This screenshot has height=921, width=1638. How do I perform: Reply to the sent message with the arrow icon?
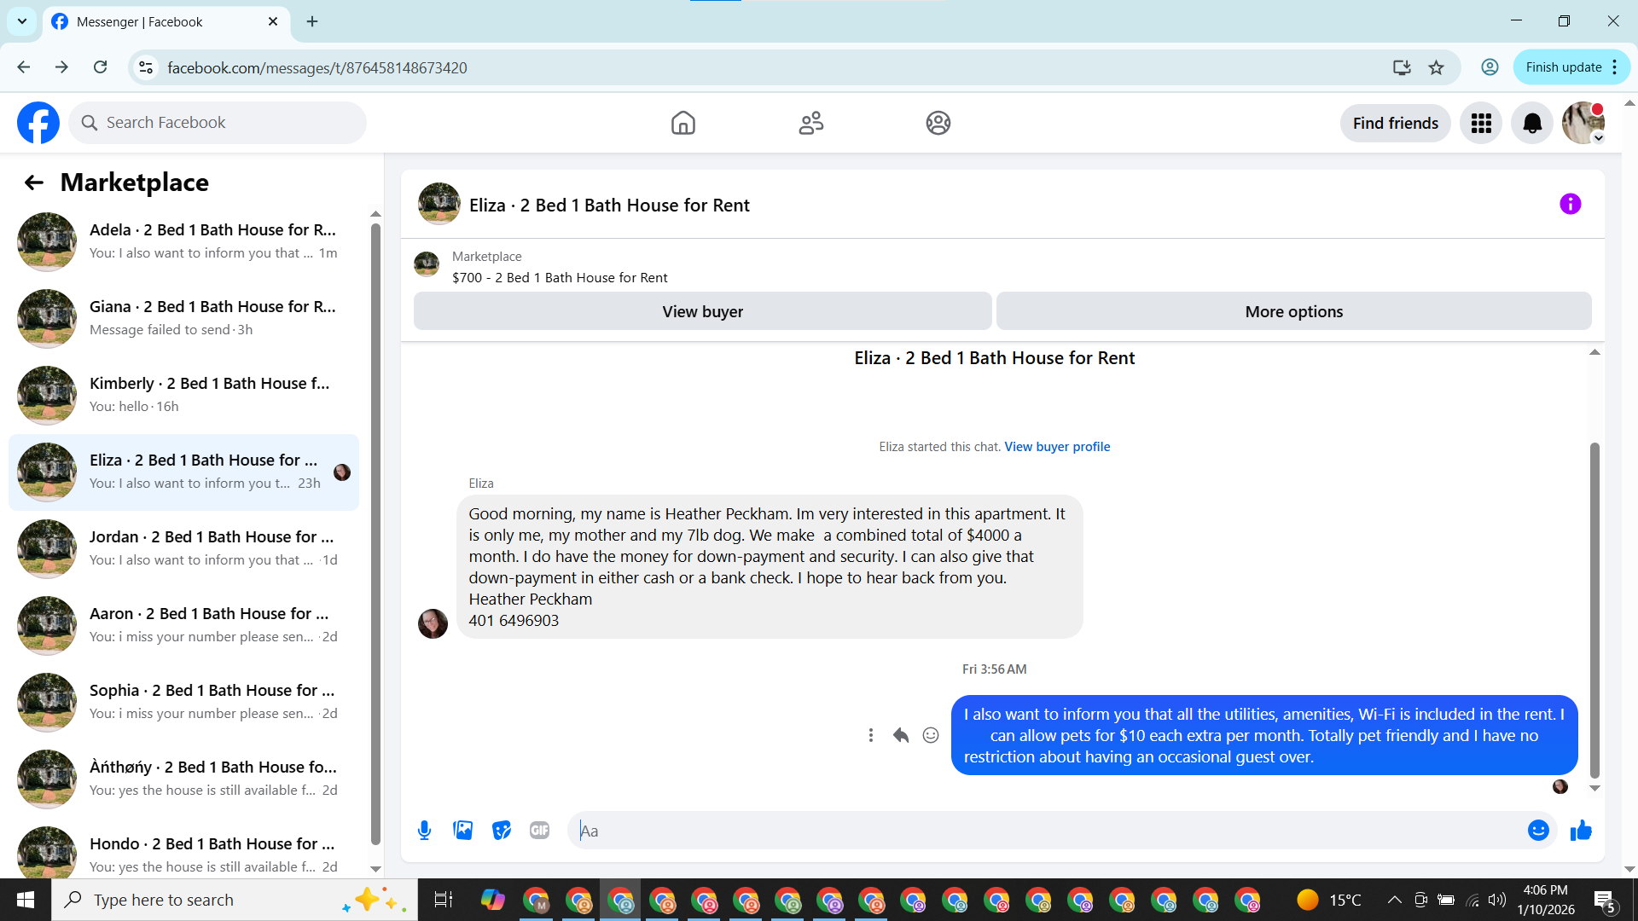point(901,735)
